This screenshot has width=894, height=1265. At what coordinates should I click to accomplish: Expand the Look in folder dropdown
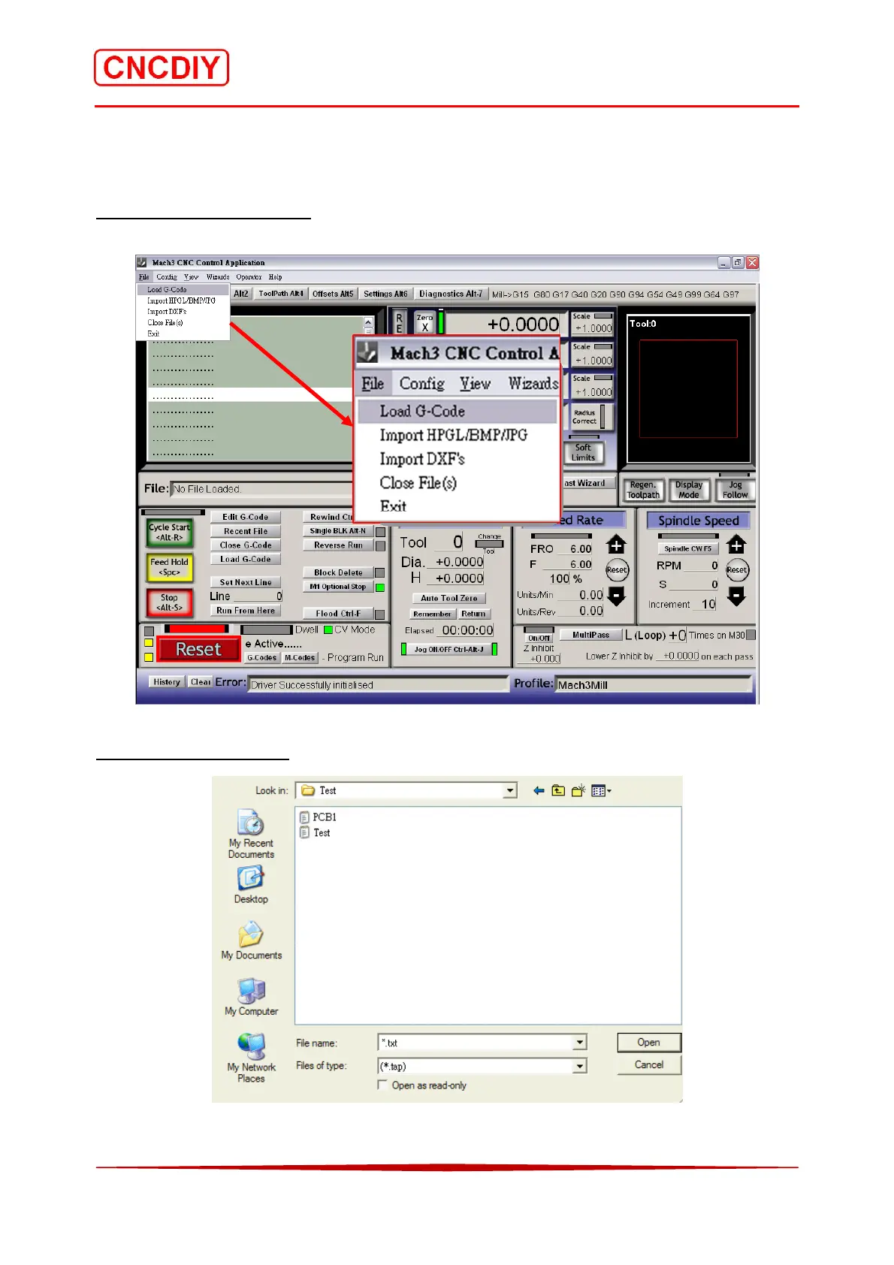[x=511, y=791]
